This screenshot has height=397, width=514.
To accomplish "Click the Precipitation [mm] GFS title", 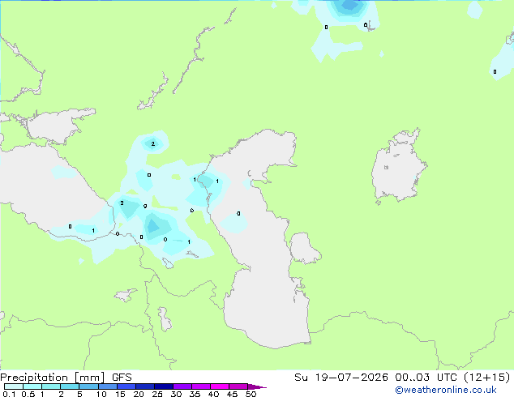I will click(66, 378).
